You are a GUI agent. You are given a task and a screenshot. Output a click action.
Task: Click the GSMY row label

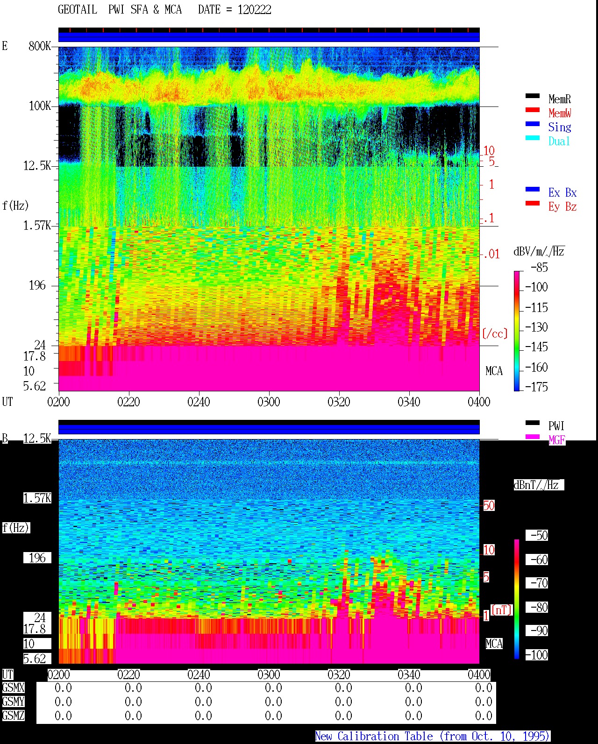[13, 701]
